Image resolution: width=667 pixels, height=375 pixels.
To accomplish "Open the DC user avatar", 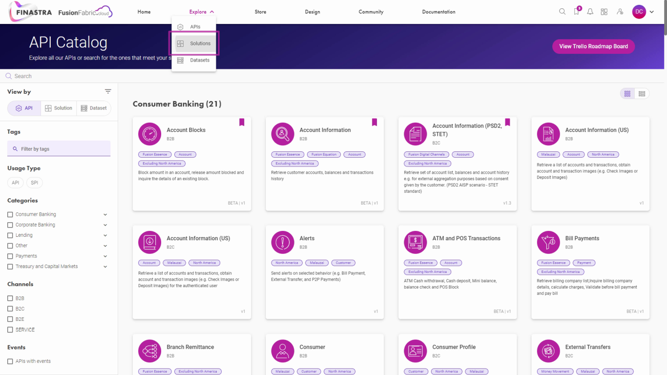I will click(639, 12).
